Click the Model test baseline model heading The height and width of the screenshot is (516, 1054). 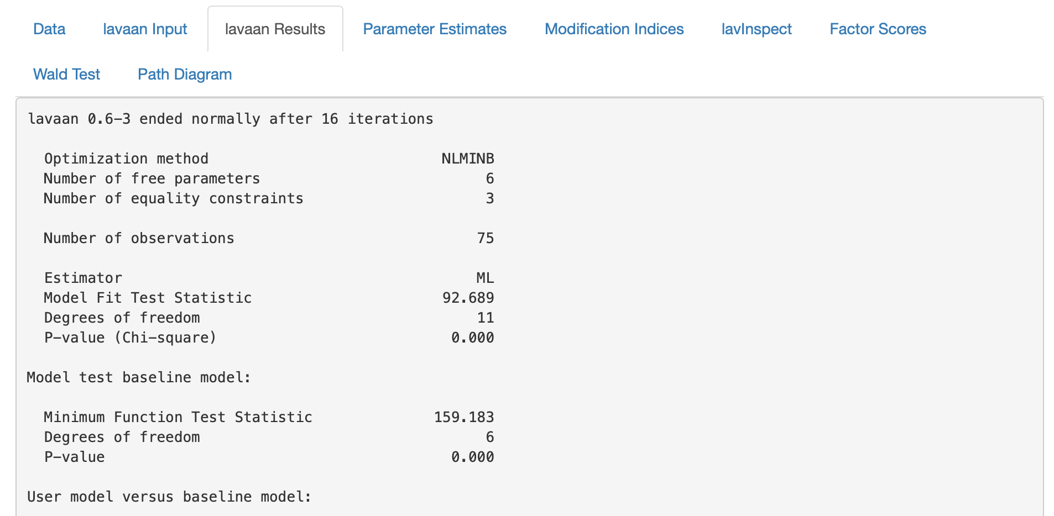(x=139, y=377)
